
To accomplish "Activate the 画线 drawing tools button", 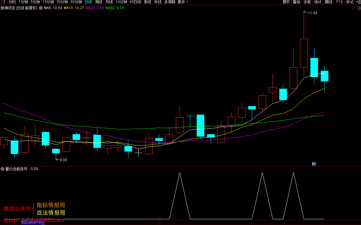I will tap(328, 2).
